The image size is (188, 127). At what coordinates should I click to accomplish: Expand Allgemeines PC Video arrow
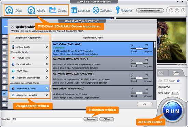pos(47,88)
